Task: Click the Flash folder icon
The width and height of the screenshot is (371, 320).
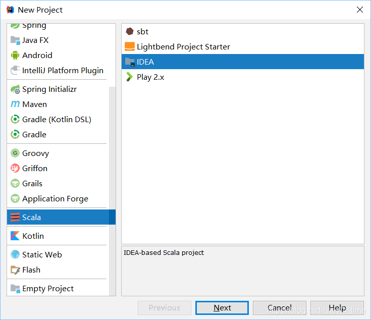Action: pos(15,270)
